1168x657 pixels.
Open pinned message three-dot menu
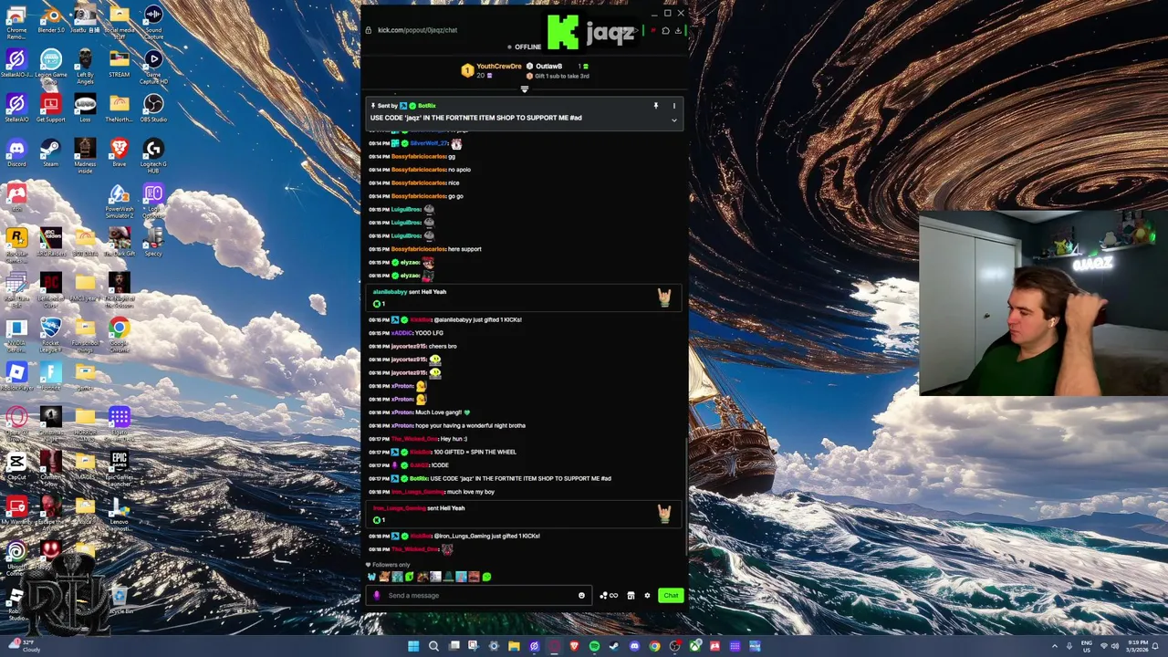(674, 106)
